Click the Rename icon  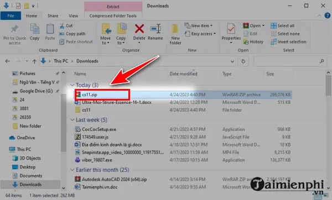[x=155, y=29]
